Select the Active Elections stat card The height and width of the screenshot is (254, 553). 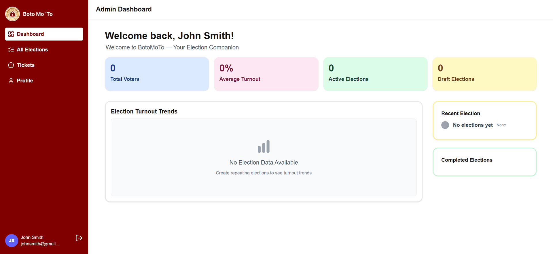(375, 74)
